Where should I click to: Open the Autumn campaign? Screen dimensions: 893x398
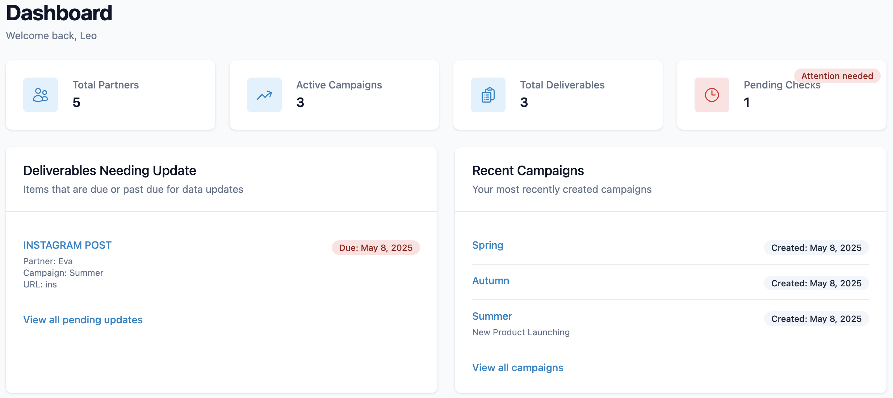pyautogui.click(x=490, y=281)
